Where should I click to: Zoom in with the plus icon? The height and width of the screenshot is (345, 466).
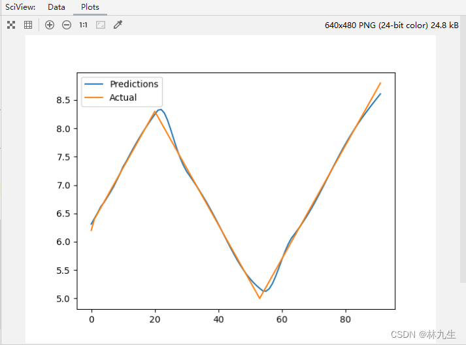[x=50, y=25]
